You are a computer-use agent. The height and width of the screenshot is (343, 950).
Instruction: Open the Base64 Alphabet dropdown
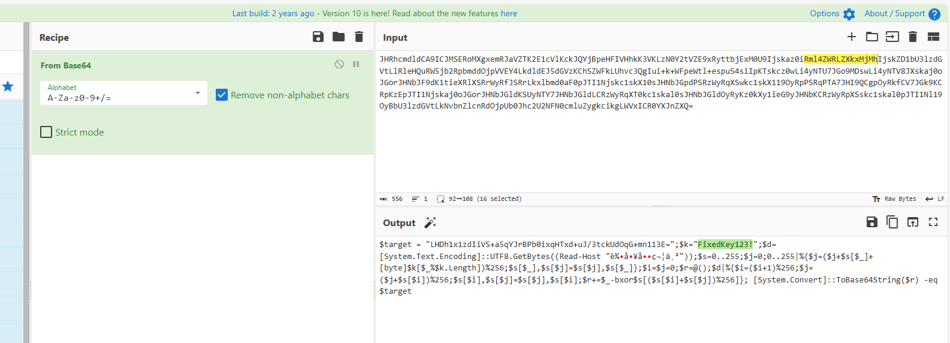click(123, 93)
